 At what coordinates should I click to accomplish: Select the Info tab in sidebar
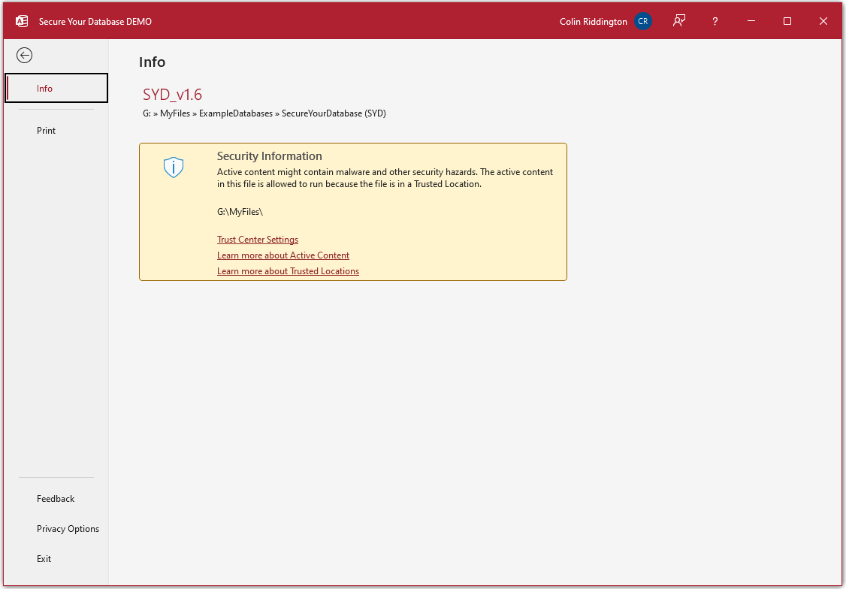[x=56, y=88]
